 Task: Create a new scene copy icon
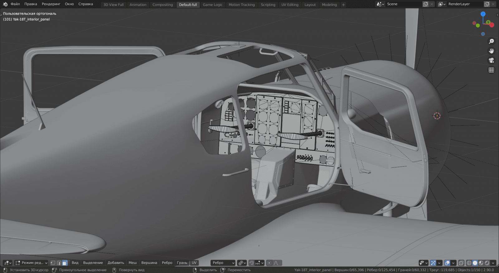(x=425, y=4)
